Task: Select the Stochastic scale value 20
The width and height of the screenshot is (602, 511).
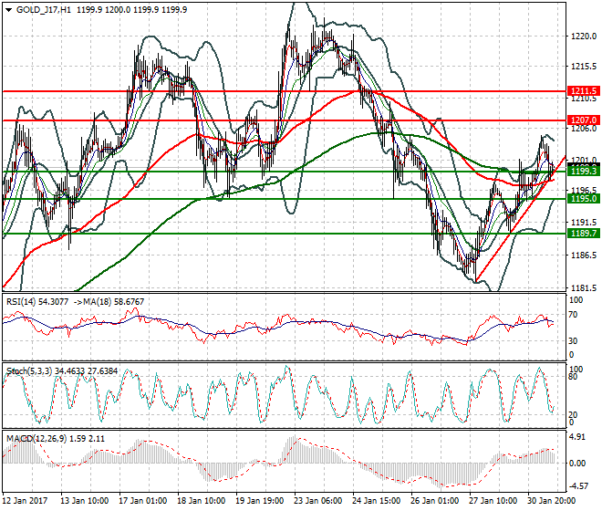Action: click(x=573, y=415)
